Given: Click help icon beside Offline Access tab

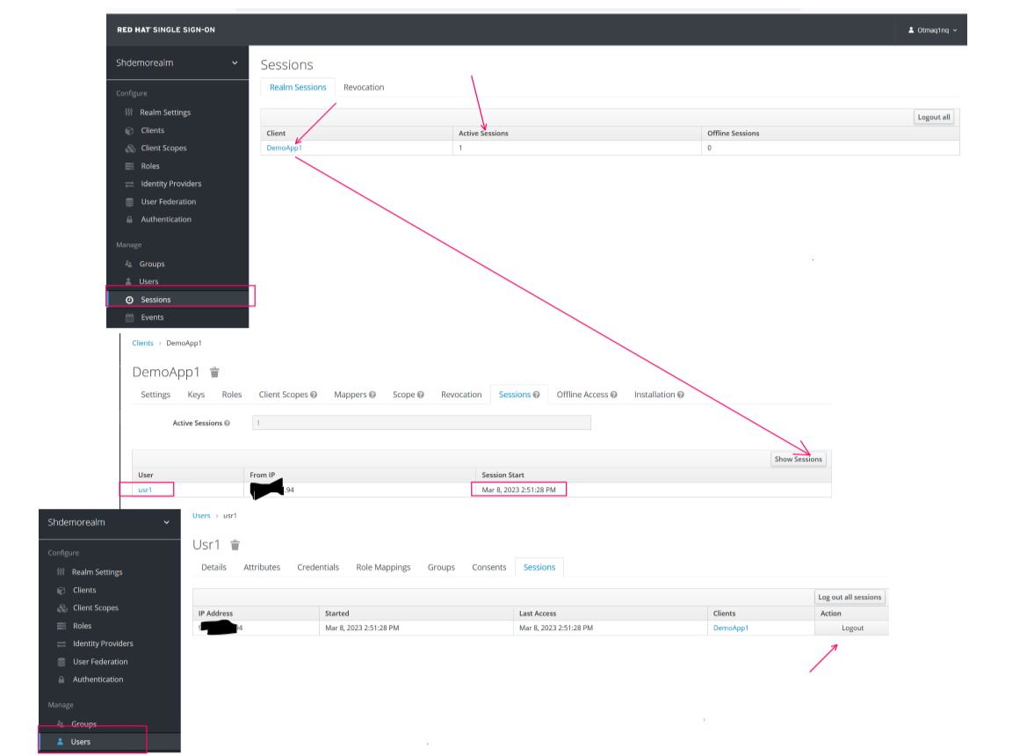Looking at the screenshot, I should pos(613,396).
